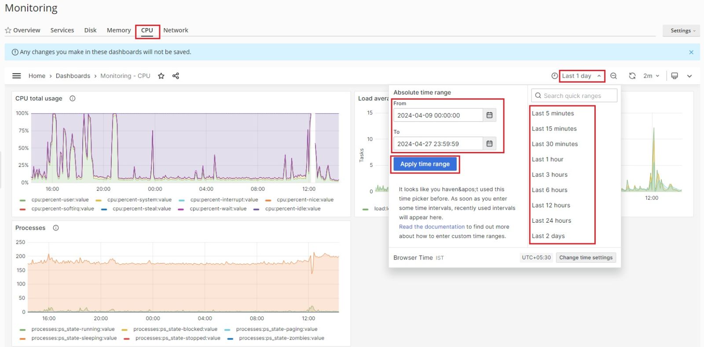The image size is (704, 347).
Task: Open calendar picker for To date
Action: pyautogui.click(x=489, y=144)
